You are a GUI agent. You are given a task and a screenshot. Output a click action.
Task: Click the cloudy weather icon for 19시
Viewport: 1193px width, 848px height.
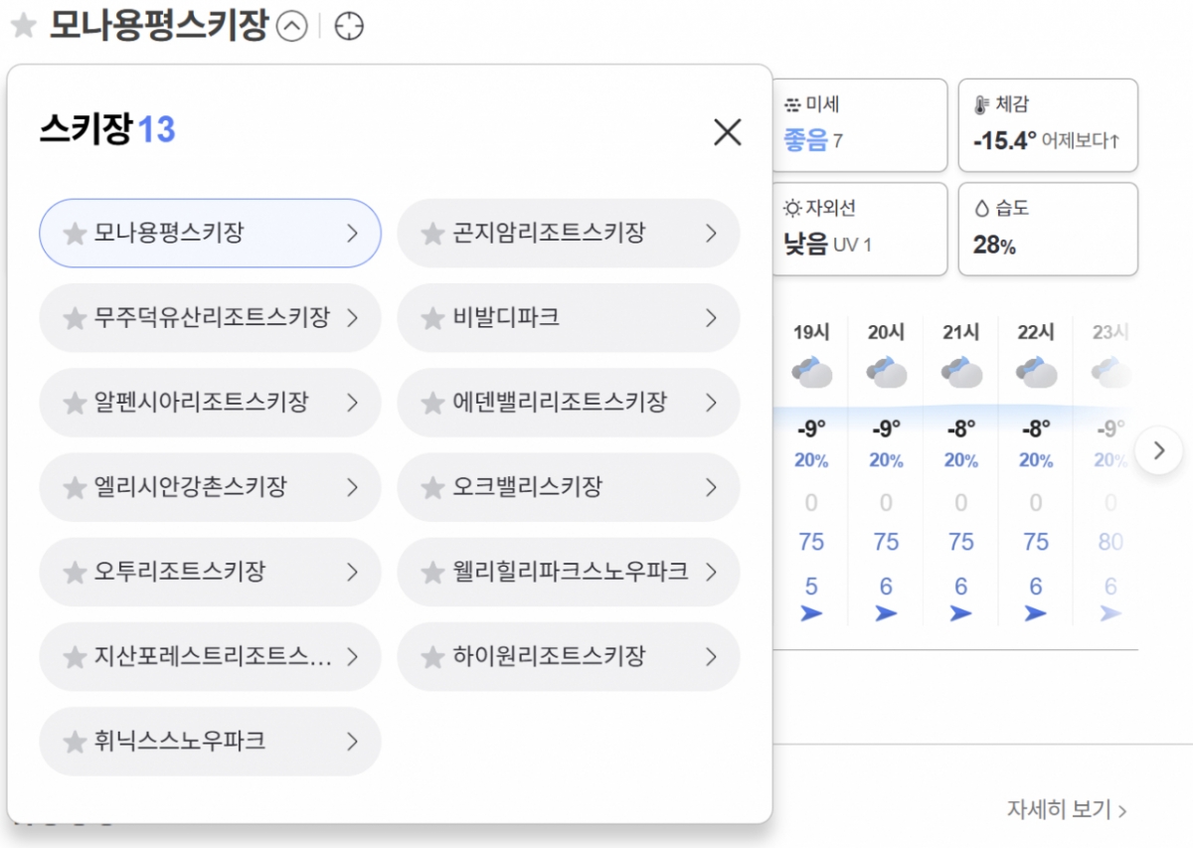coord(811,374)
